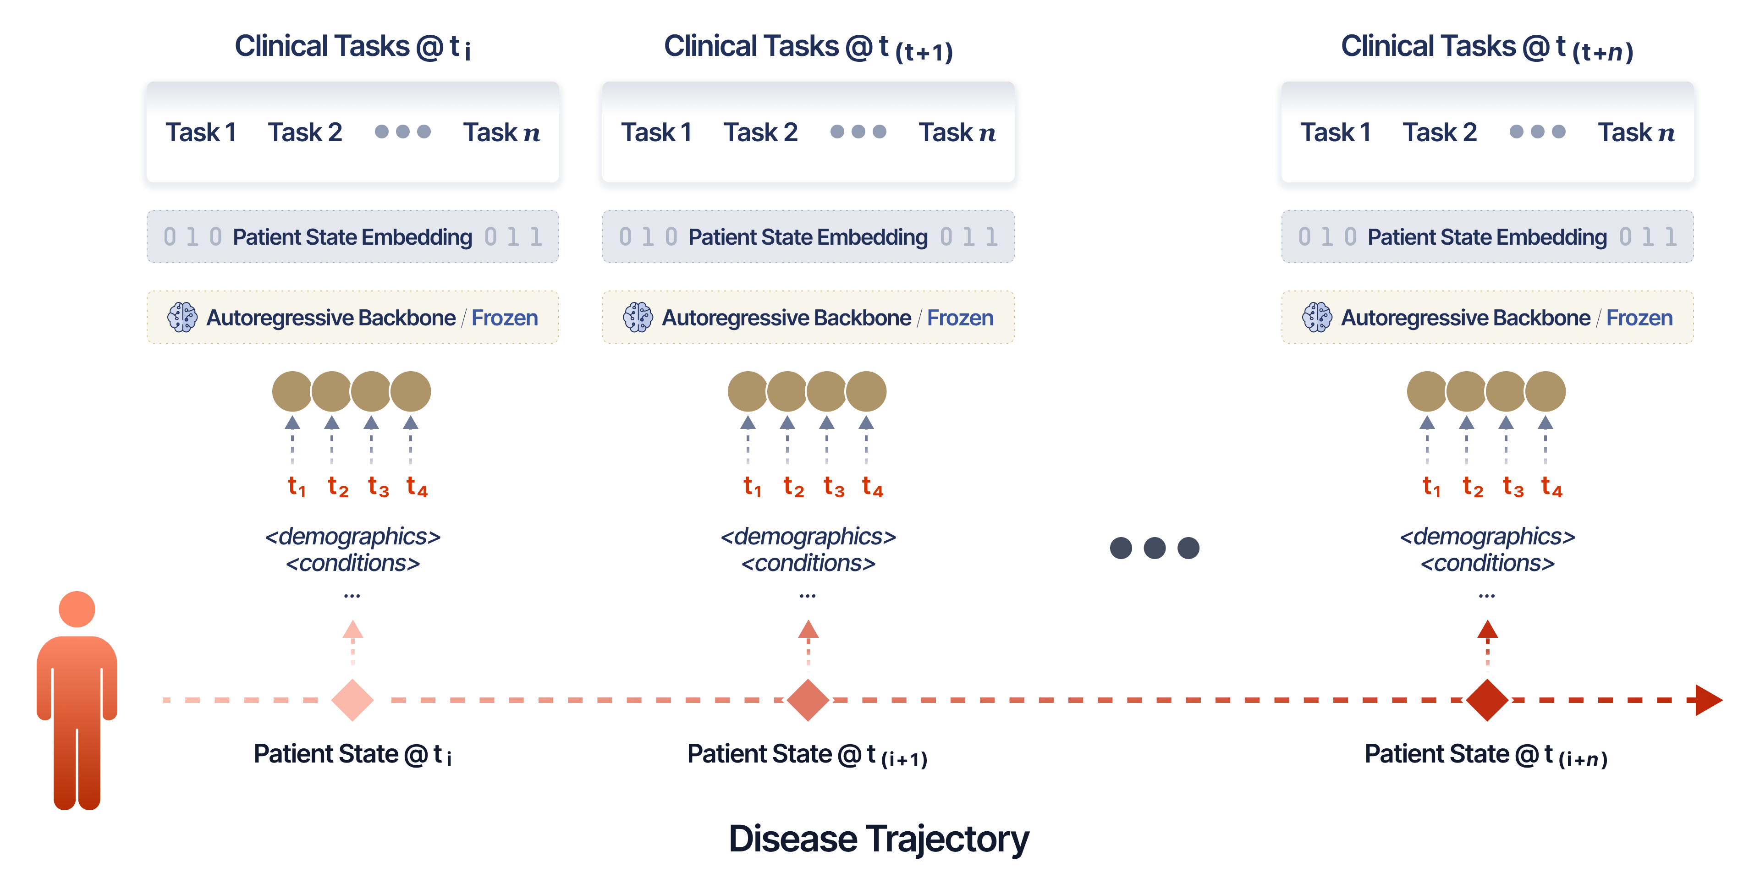1760x878 pixels.
Task: Click the orange patient figure icon
Action: pos(77,700)
